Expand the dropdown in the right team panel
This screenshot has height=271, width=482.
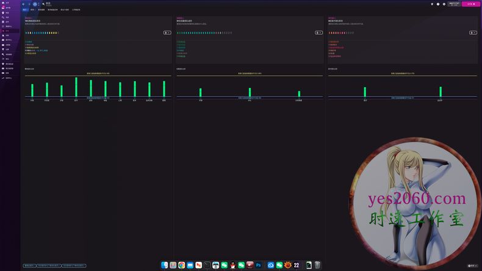point(472,32)
